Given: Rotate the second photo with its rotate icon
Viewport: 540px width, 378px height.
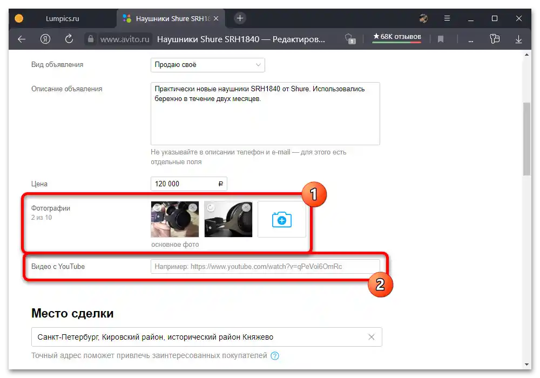Looking at the screenshot, I should coord(211,207).
